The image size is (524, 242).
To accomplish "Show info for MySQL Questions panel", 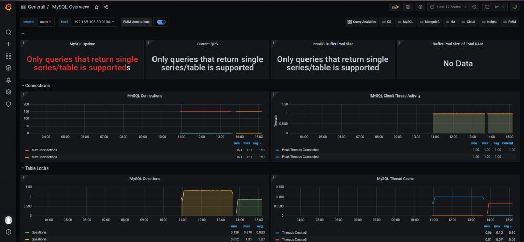I will coord(23,177).
